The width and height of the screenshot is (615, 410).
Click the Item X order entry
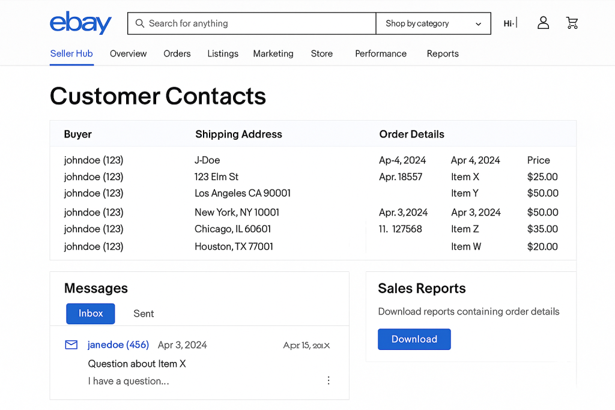[x=465, y=176]
